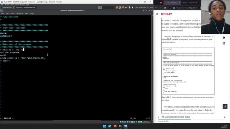Click the 'grub2-mkconfig > /boot/grub2/grub.cfg' line

pos(22,58)
